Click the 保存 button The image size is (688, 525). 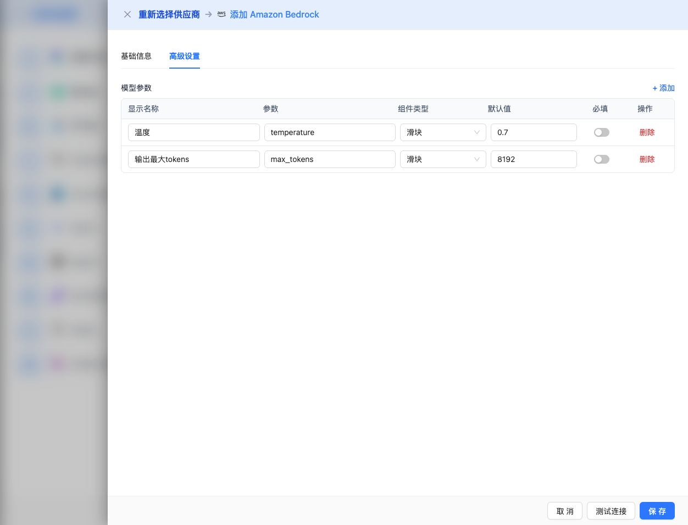(657, 511)
